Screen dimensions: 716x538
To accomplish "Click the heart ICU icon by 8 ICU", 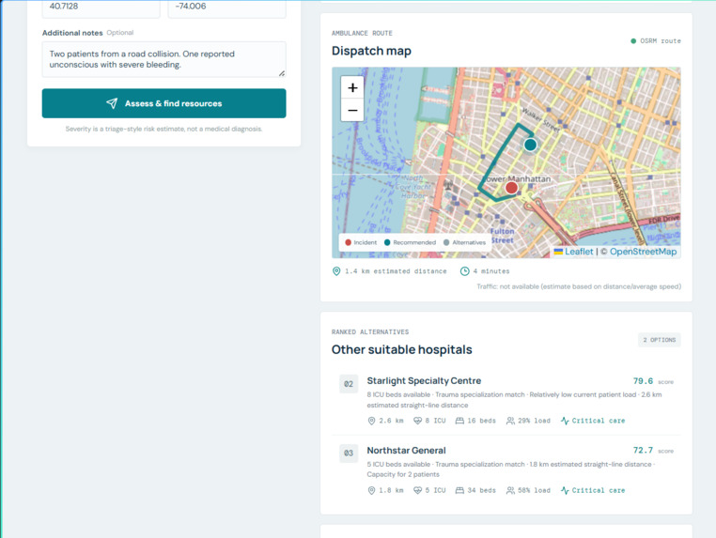I will [417, 421].
